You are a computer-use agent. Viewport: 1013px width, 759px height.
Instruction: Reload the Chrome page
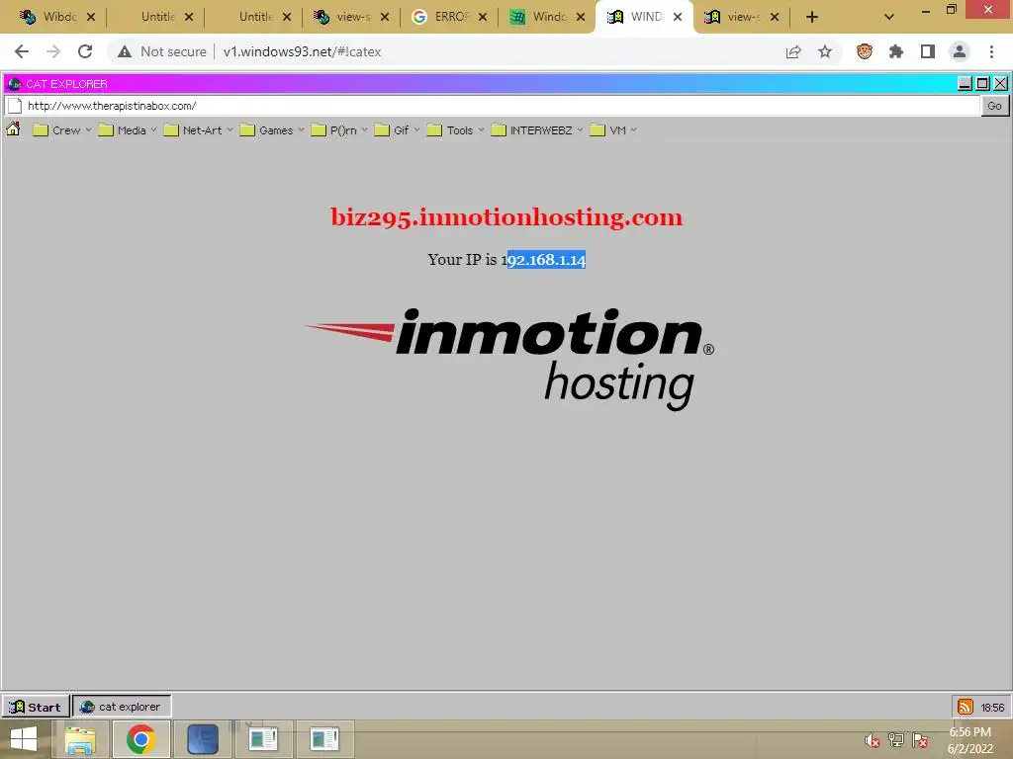85,51
